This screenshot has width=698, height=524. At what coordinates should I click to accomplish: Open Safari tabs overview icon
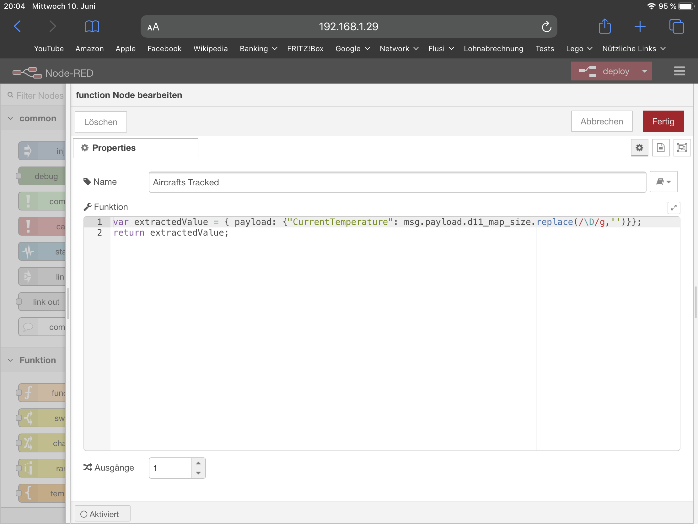pos(676,26)
